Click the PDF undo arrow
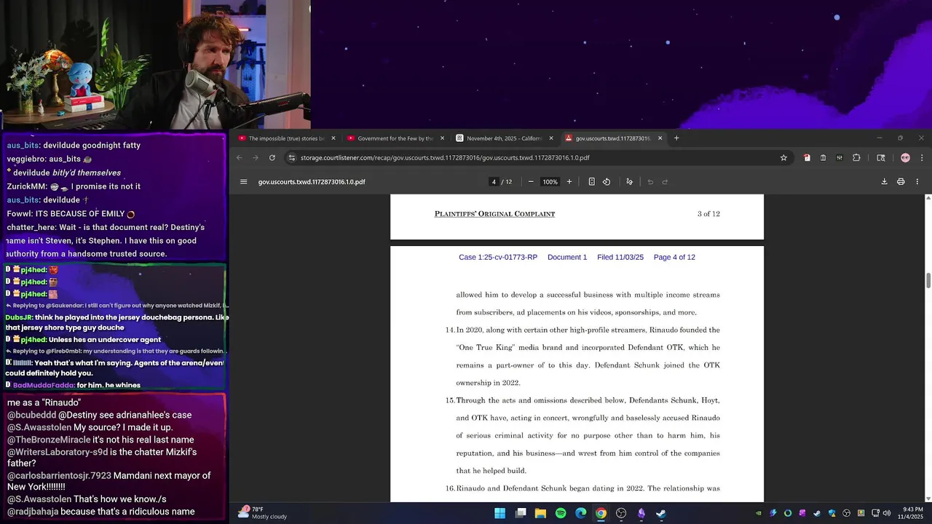The width and height of the screenshot is (932, 524). pyautogui.click(x=650, y=182)
